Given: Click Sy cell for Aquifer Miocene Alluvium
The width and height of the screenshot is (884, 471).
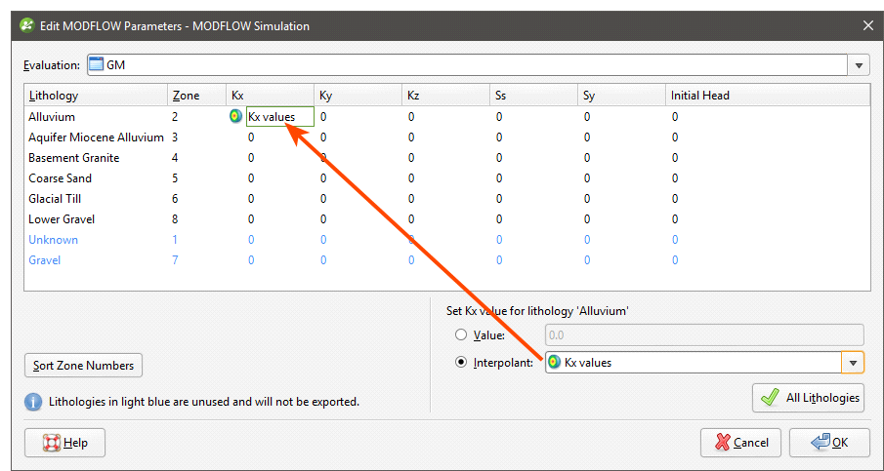Looking at the screenshot, I should 622,137.
